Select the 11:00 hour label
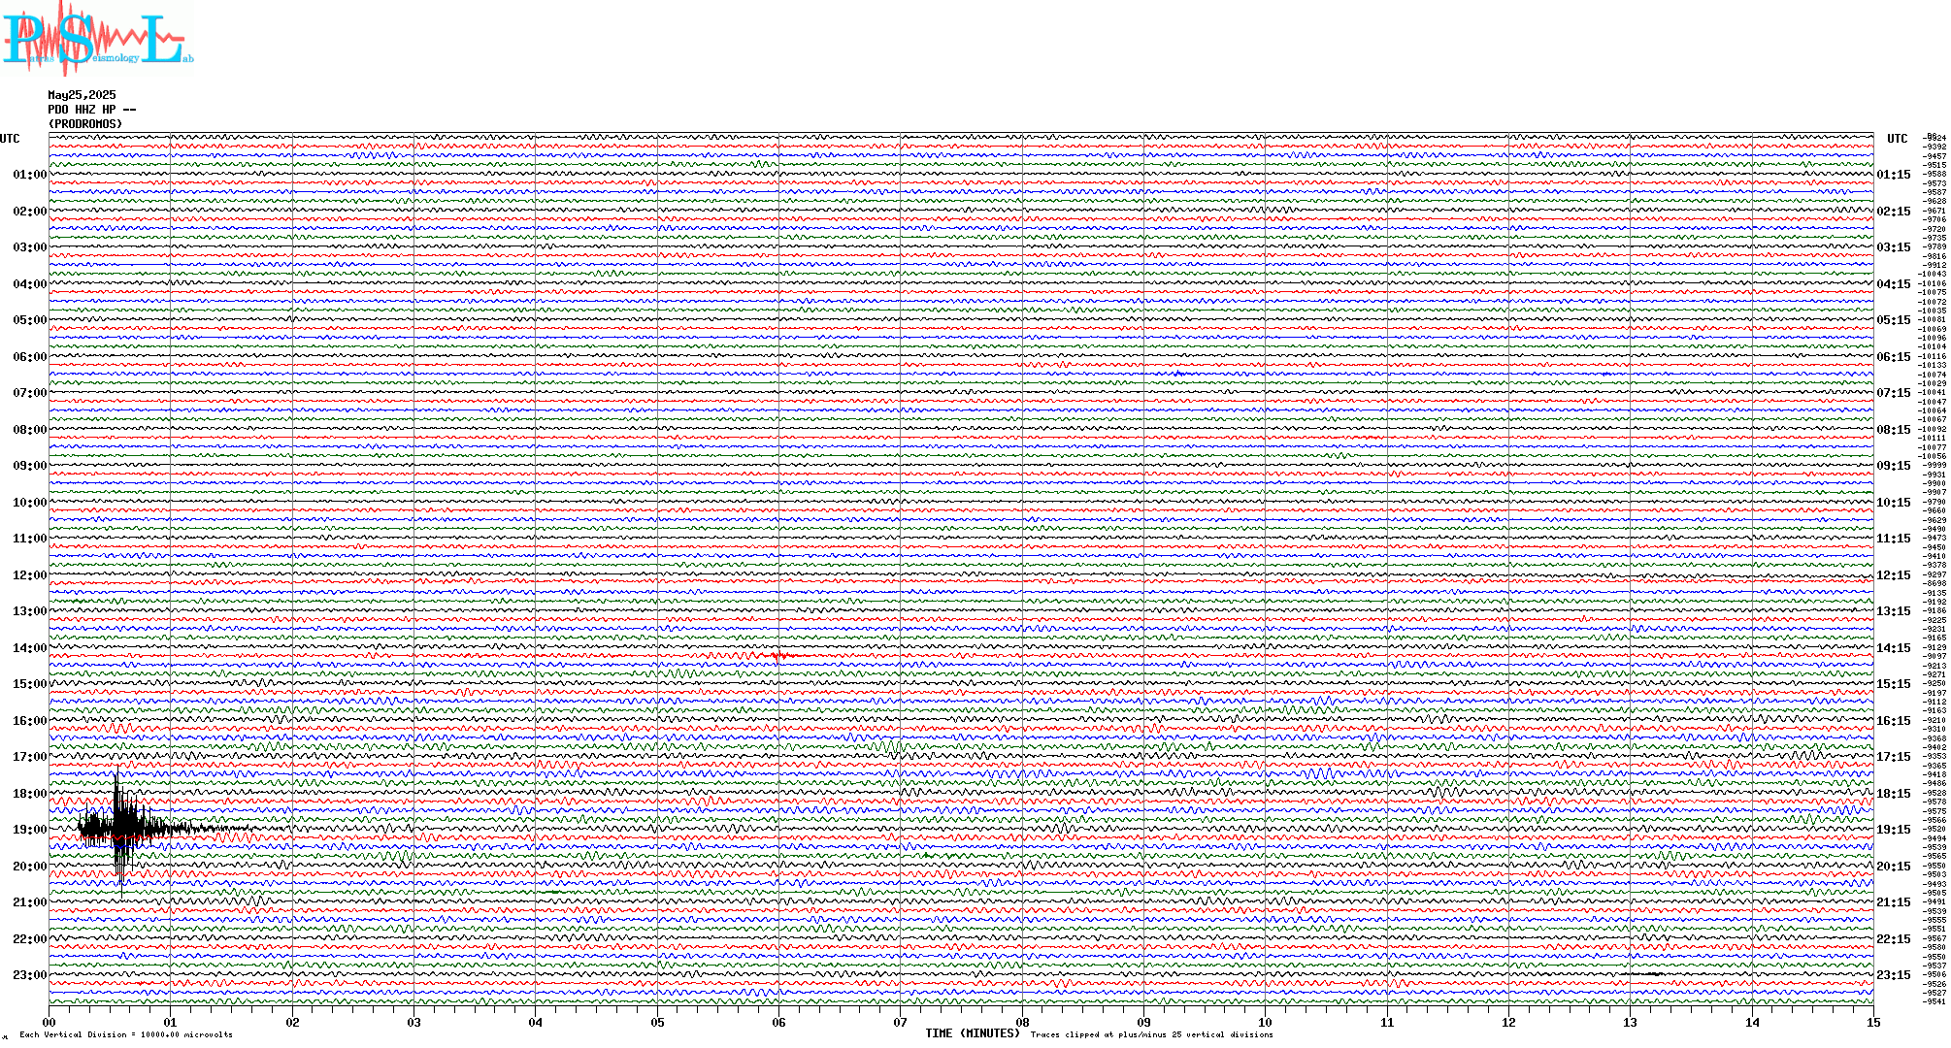The height and width of the screenshot is (1048, 1951). click(29, 539)
